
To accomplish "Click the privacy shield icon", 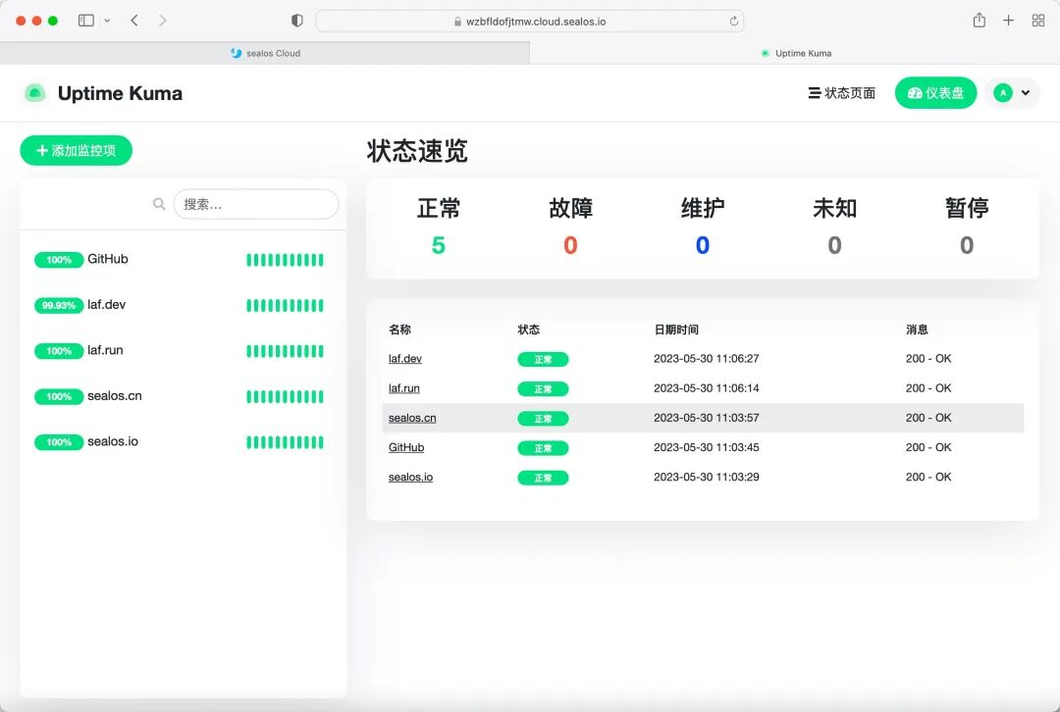I will [296, 21].
